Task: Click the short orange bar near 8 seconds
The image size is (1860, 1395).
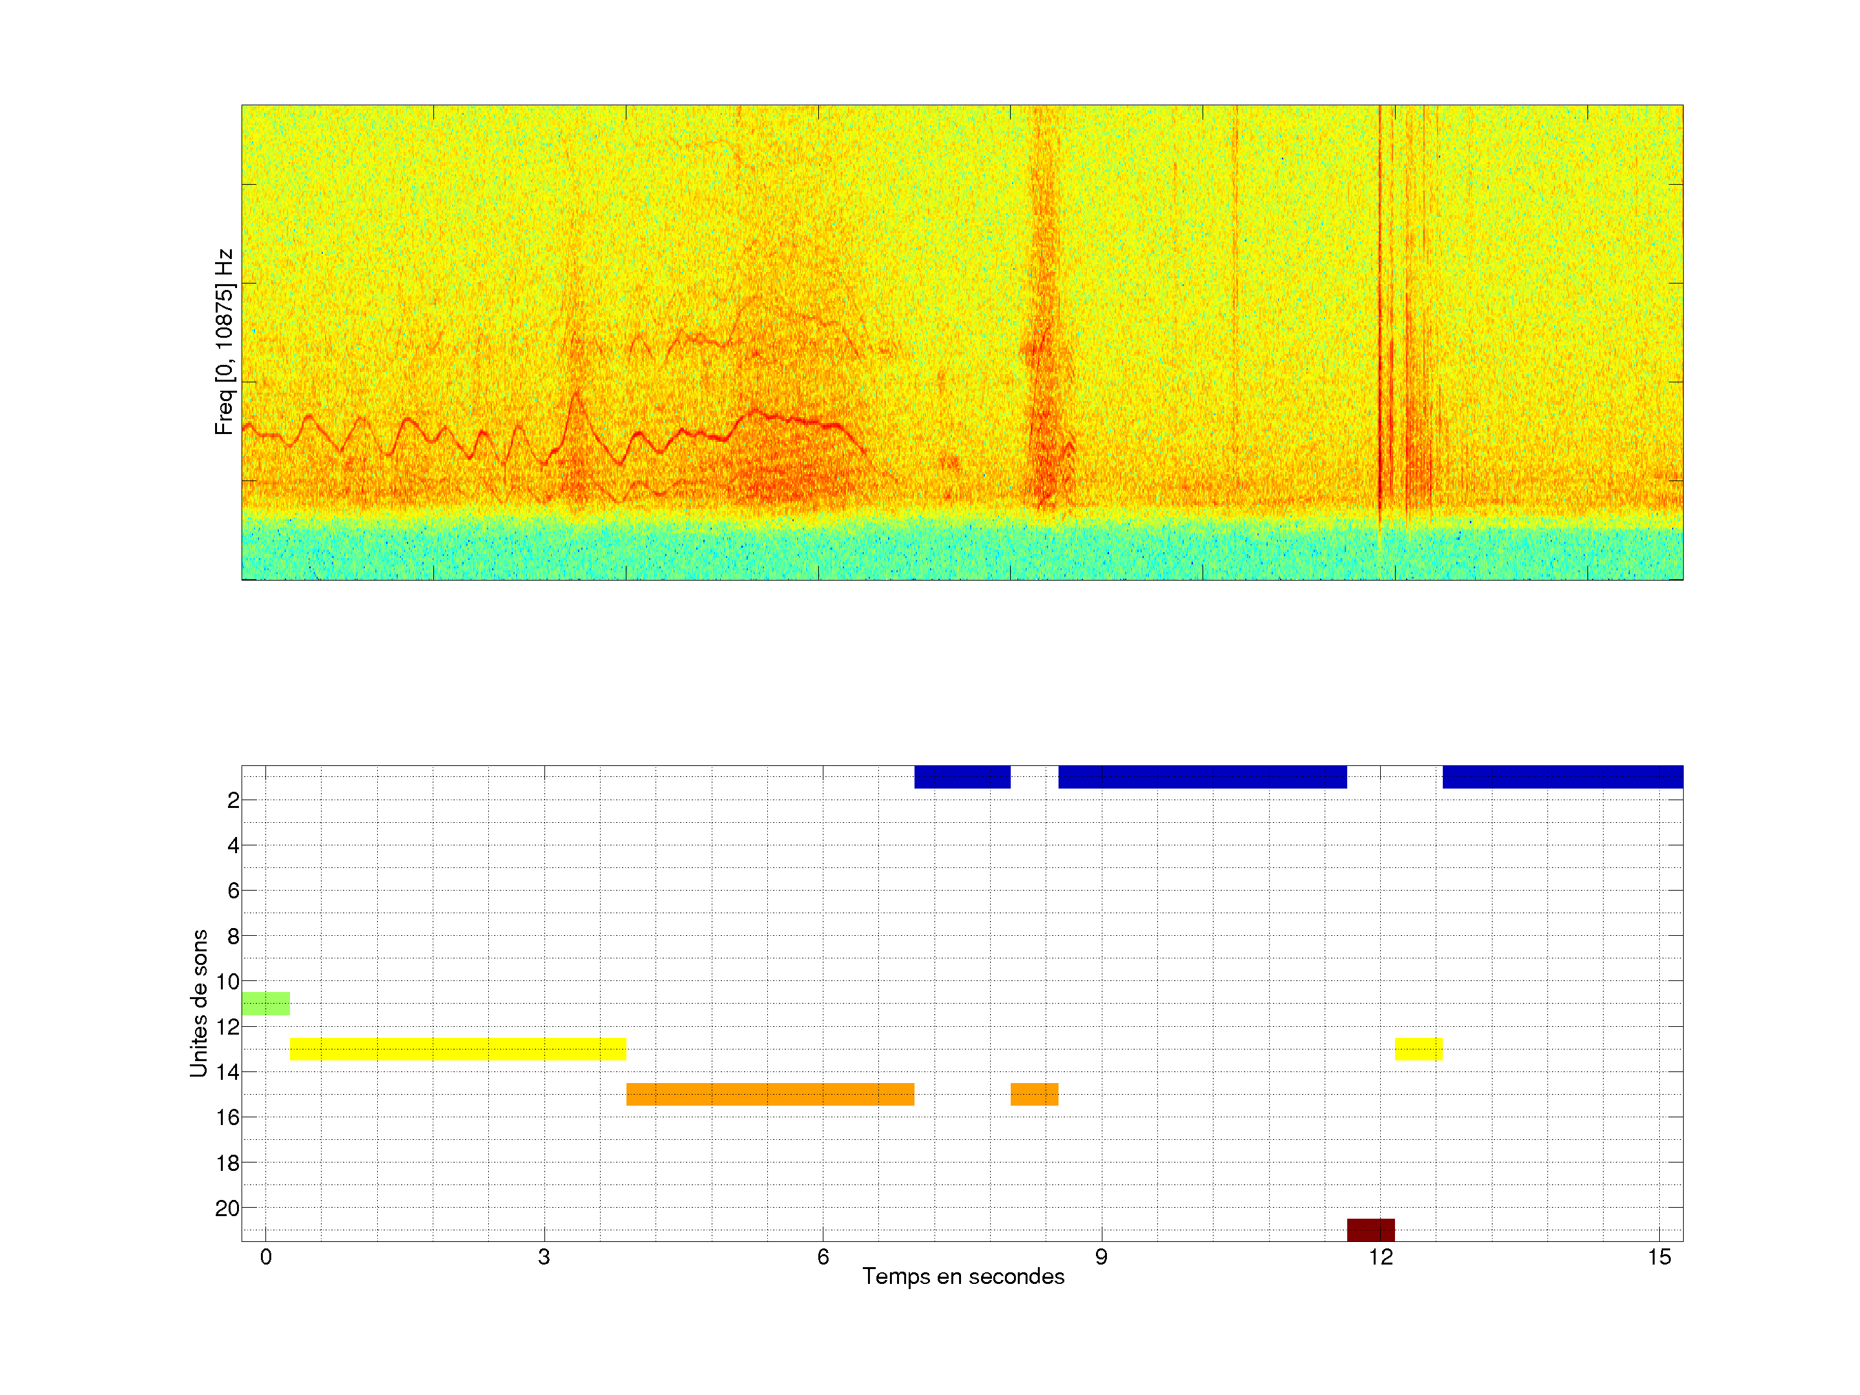Action: tap(1034, 1094)
